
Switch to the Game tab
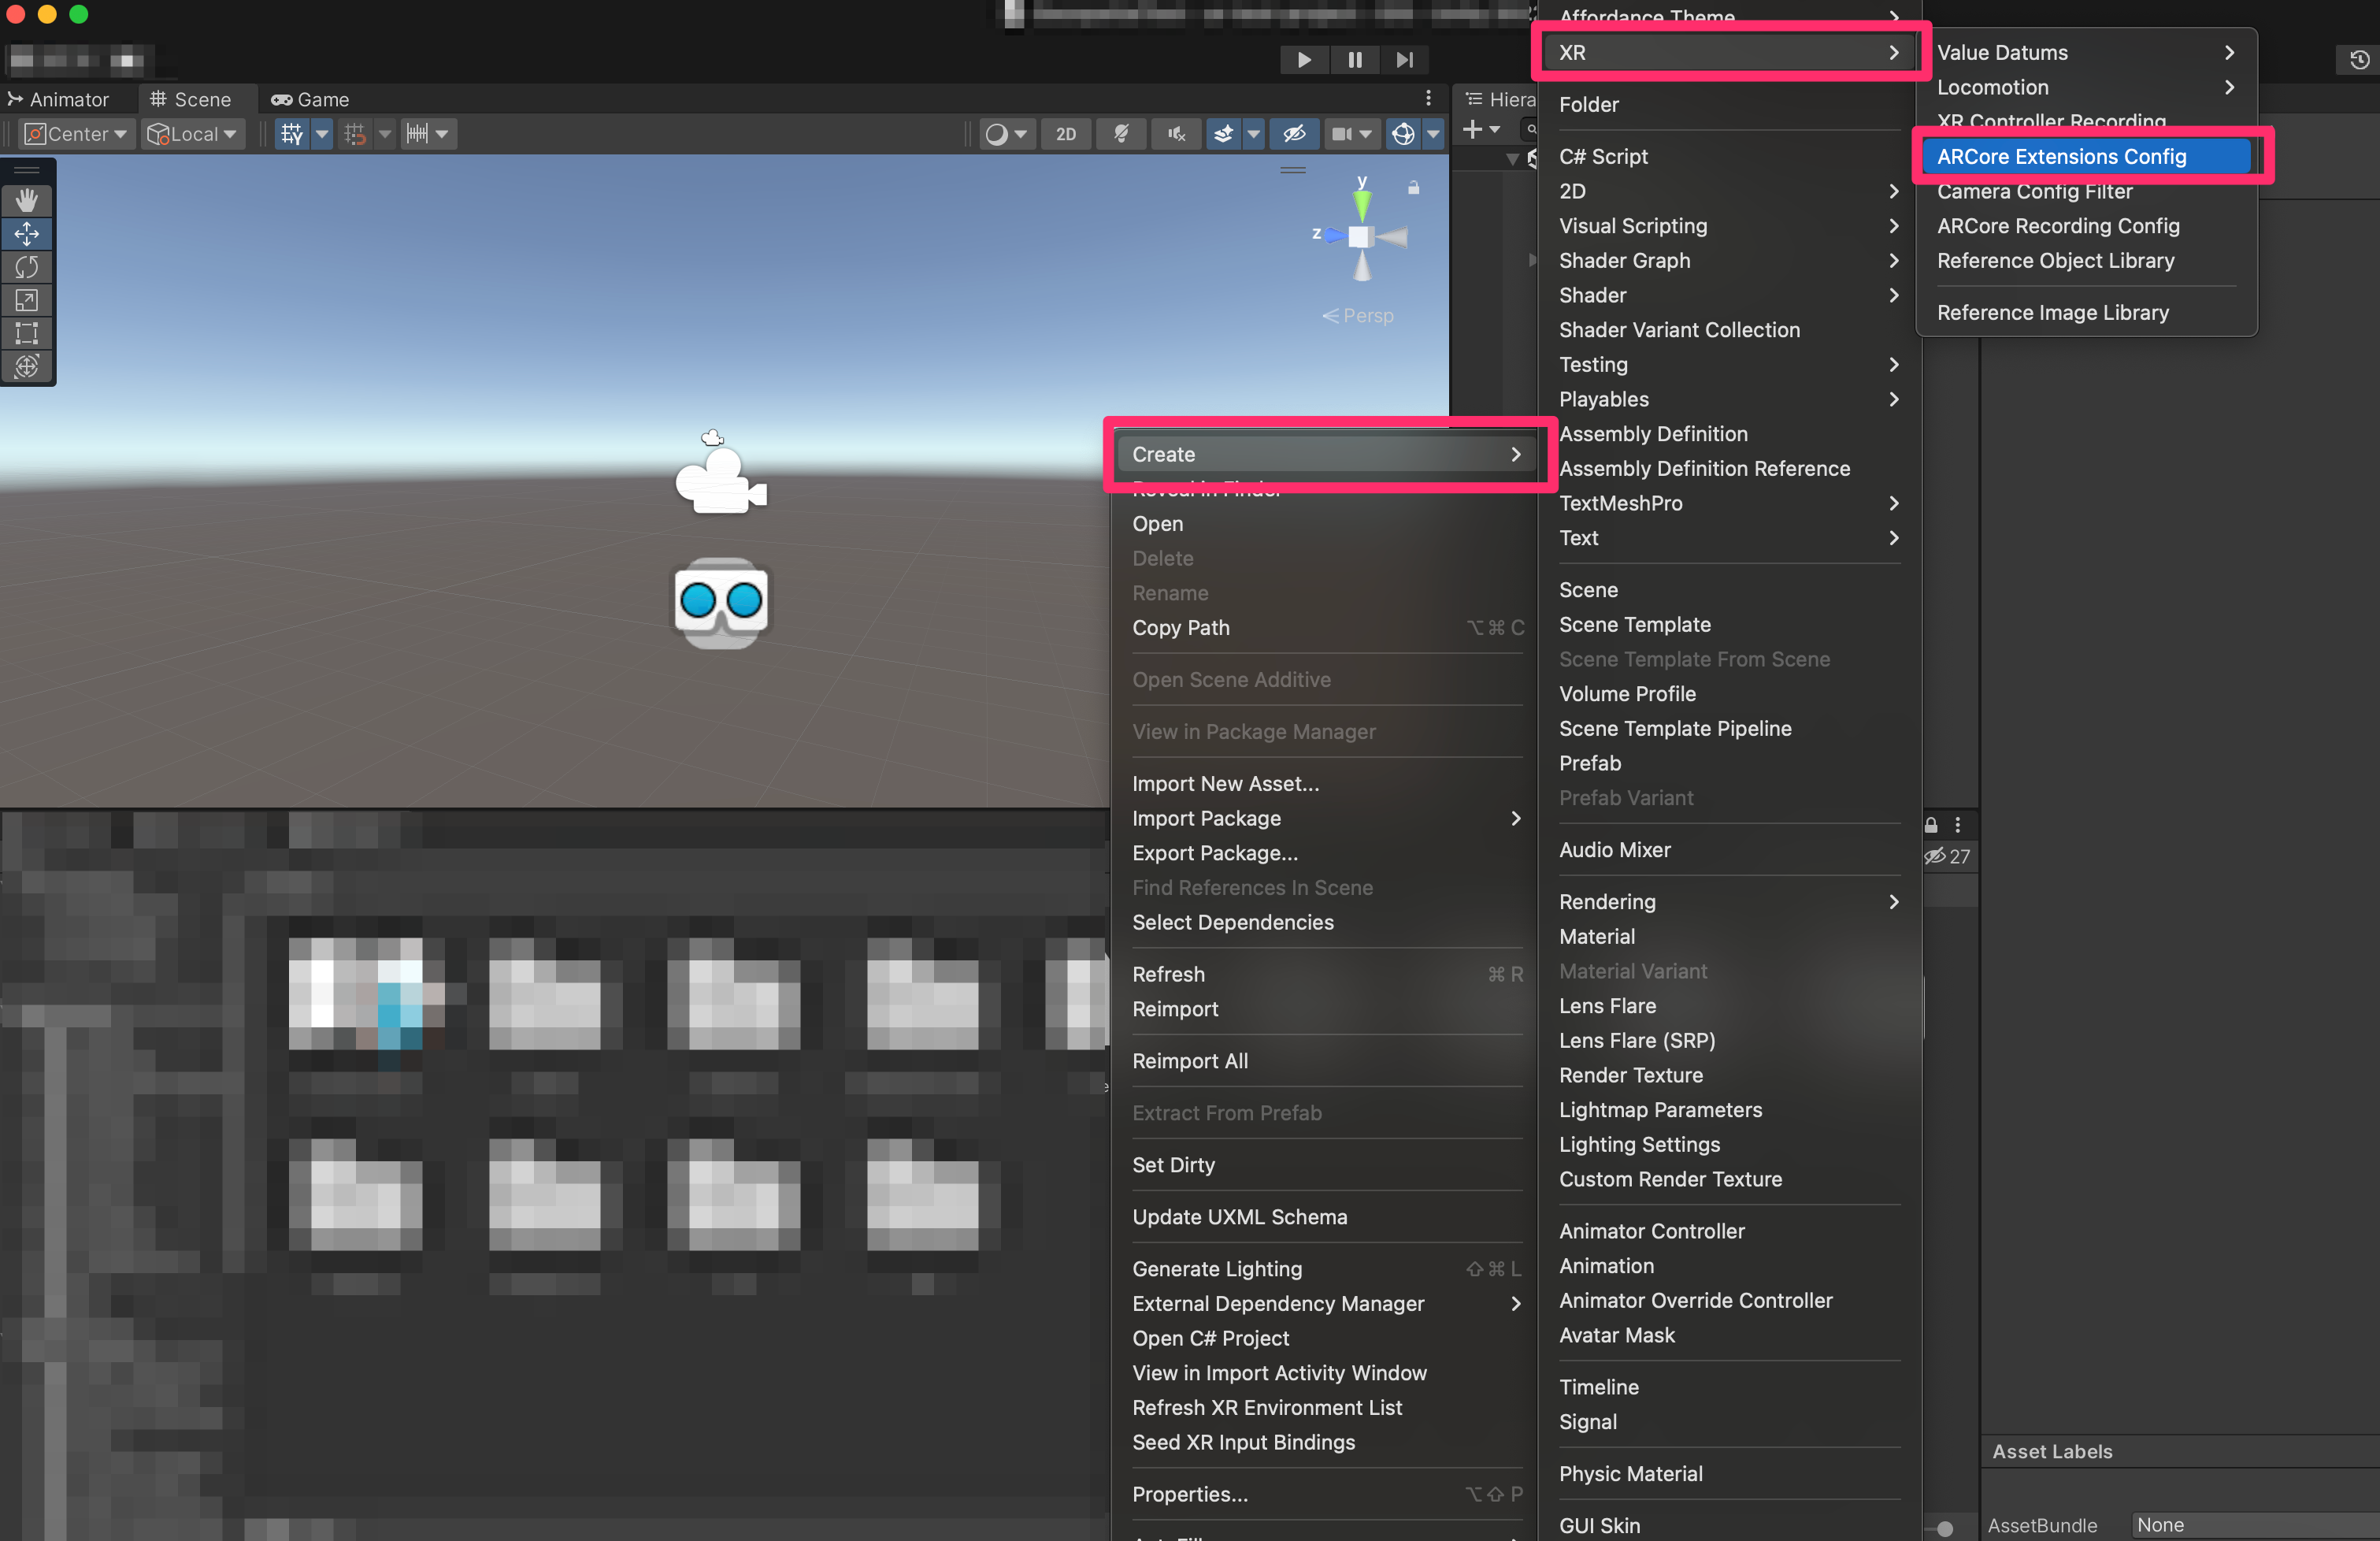(310, 100)
